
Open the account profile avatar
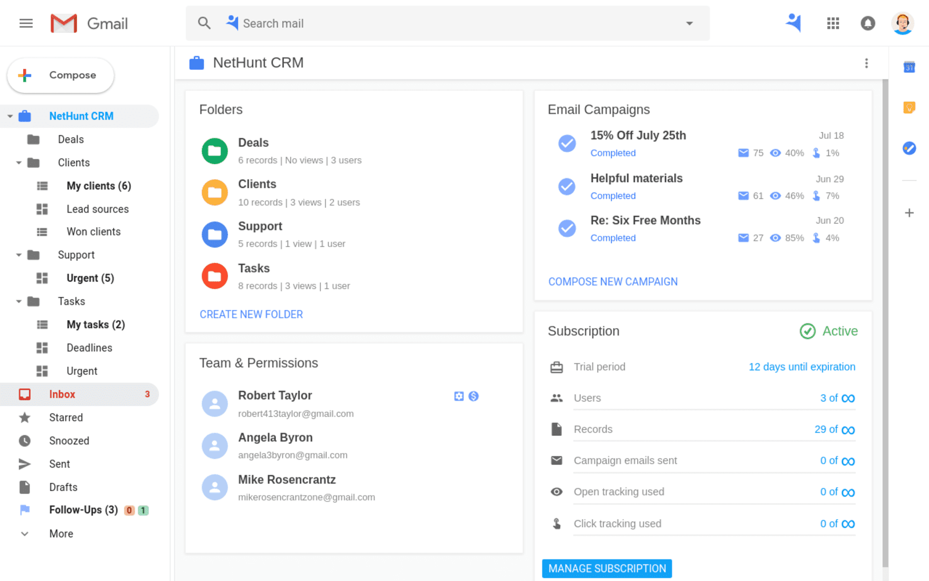[903, 23]
